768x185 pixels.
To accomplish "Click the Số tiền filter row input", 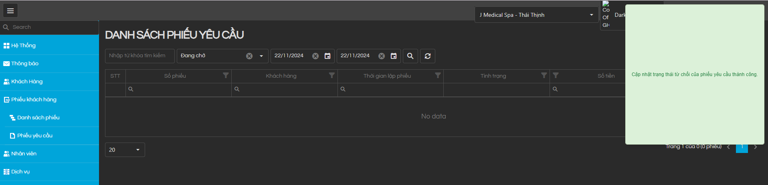I will tap(588, 89).
